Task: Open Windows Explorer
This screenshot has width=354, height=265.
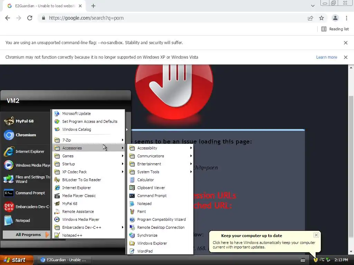Action: coord(160,243)
